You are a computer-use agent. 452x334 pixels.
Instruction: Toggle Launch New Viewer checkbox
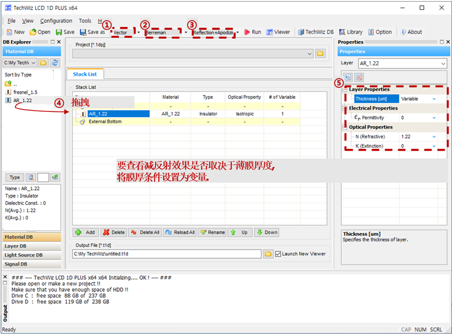[278, 254]
